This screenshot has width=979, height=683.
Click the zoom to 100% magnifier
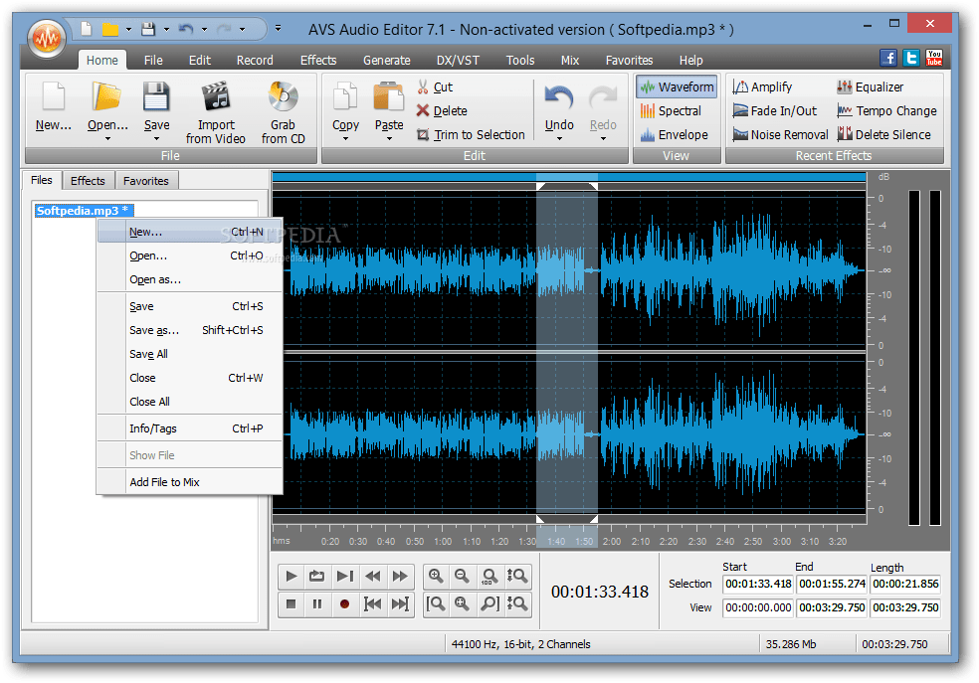[x=489, y=577]
